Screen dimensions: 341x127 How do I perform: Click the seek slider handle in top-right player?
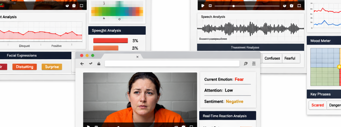click(x=233, y=6)
